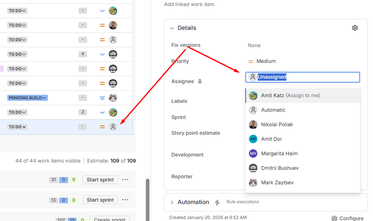Viewport: 373px width, 221px height.
Task: Click Rule executions link
Action: point(242,202)
